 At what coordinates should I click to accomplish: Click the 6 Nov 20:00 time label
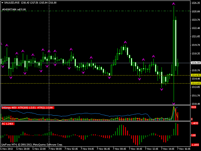(x=23, y=149)
